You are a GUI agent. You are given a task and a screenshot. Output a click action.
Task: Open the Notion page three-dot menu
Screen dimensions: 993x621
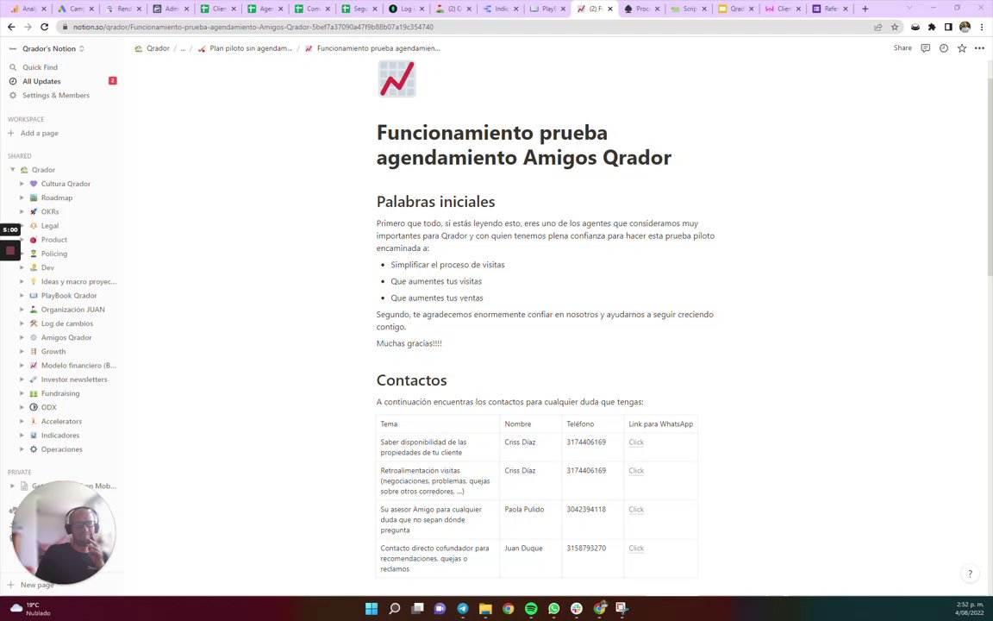(980, 48)
